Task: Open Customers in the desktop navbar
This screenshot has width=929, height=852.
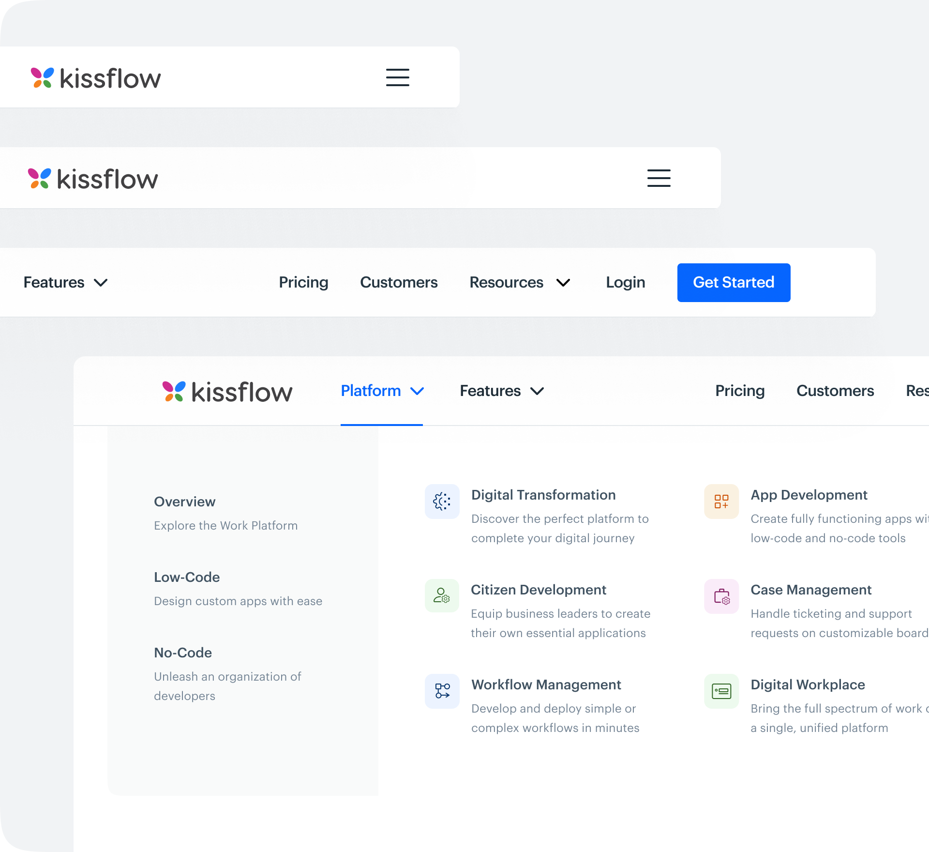Action: (x=835, y=391)
